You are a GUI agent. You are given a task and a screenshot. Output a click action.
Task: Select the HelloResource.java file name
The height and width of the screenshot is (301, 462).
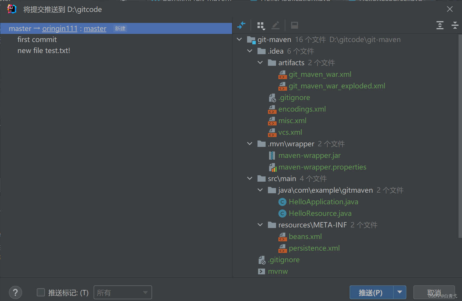[320, 214]
